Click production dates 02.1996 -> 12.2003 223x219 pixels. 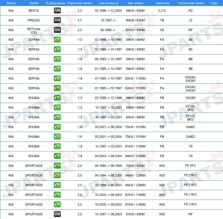108,11
